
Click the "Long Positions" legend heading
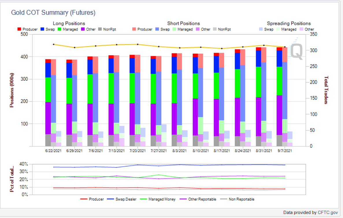[x=69, y=23]
